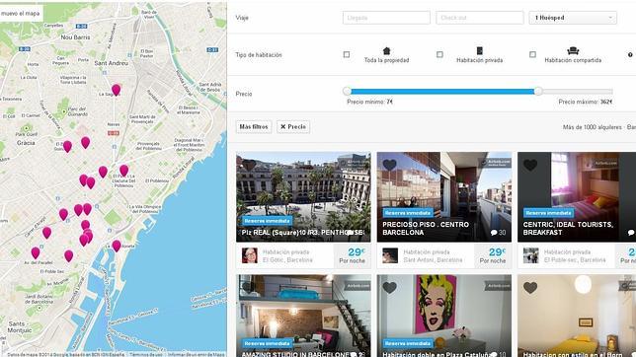The width and height of the screenshot is (636, 357).
Task: Select the map pin near El Poblenou
Action: click(x=124, y=171)
